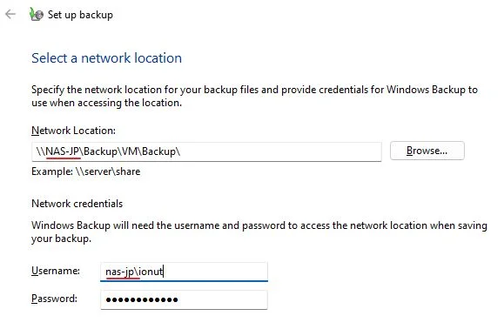Click the 'Network credentials' section heading
This screenshot has width=504, height=336.
(x=77, y=204)
